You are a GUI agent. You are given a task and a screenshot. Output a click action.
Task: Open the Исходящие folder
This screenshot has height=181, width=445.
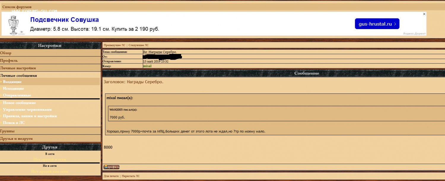(13, 88)
